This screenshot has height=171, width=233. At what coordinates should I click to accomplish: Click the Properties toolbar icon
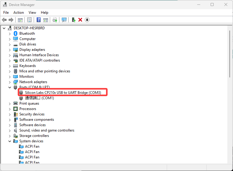[x=29, y=20]
